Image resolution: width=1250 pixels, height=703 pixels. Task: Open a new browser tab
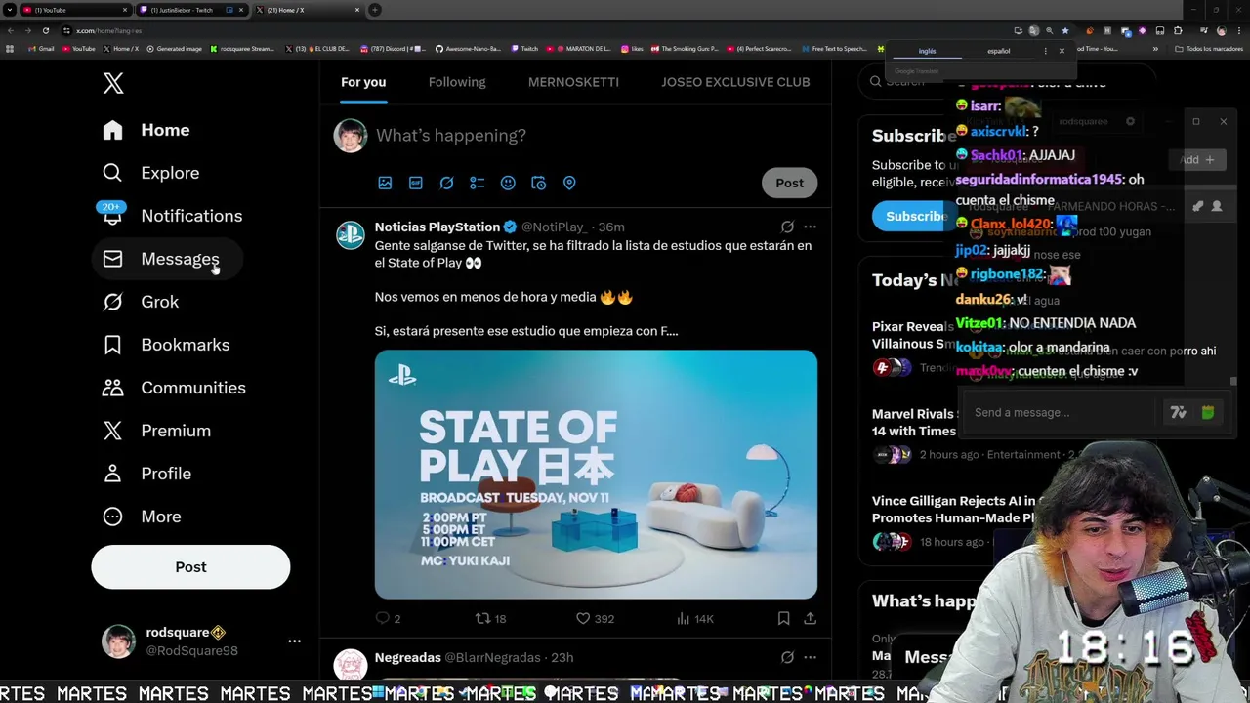374,10
